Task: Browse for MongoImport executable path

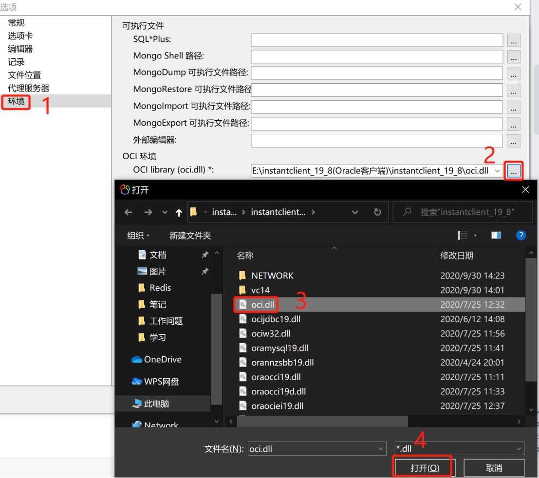Action: pos(514,108)
